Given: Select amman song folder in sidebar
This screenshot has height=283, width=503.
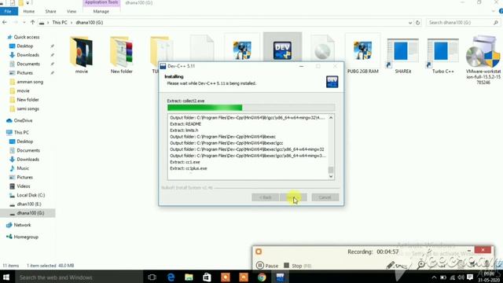Looking at the screenshot, I should click(x=30, y=82).
